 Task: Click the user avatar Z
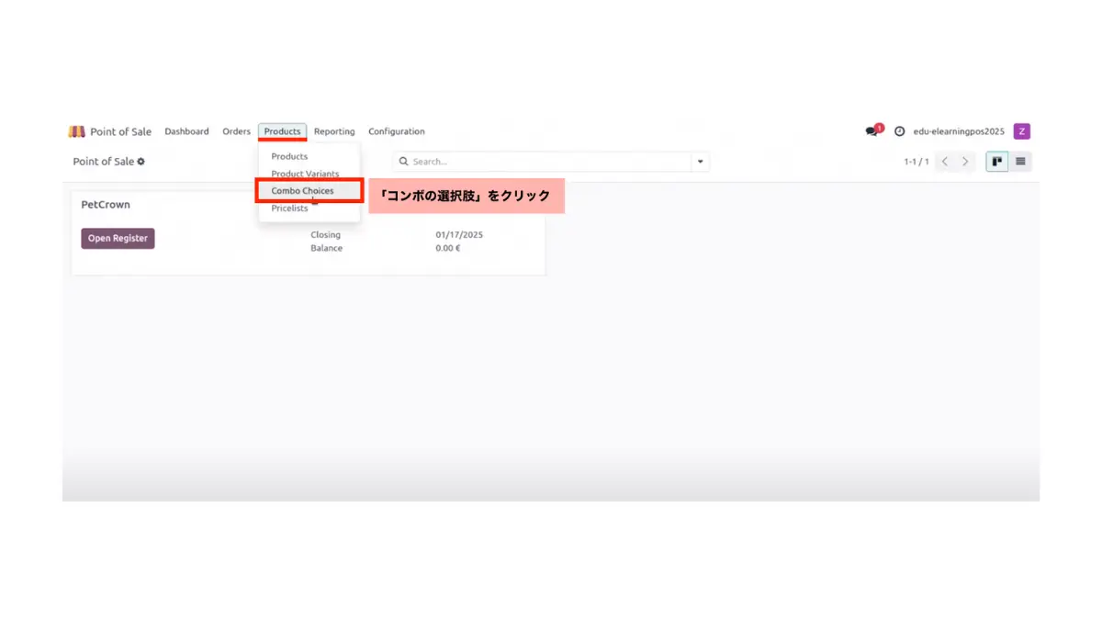click(1021, 131)
